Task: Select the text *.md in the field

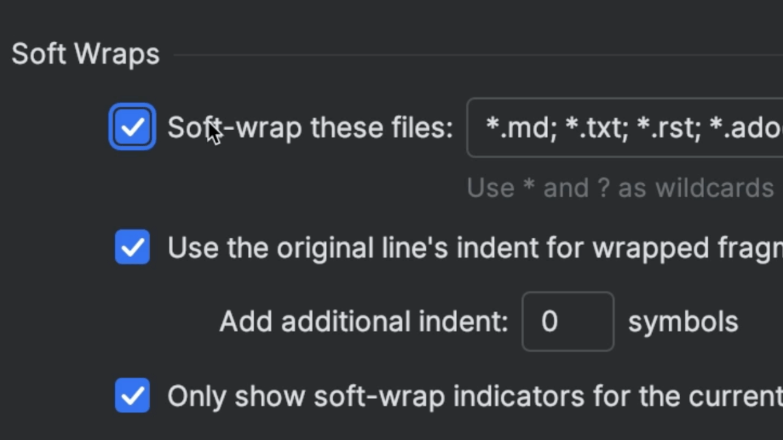Action: click(x=519, y=127)
